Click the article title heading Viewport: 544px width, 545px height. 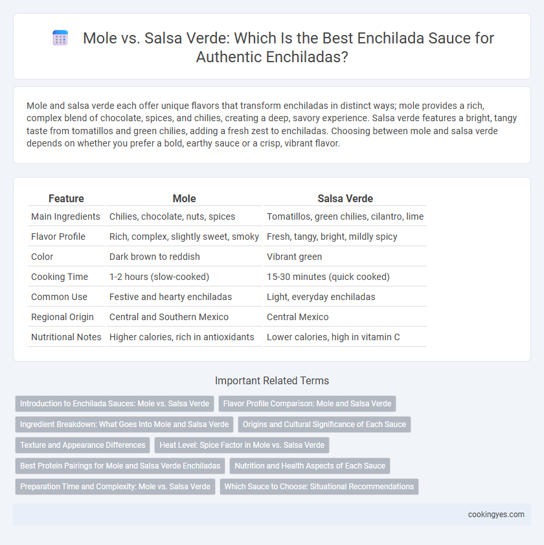(288, 47)
